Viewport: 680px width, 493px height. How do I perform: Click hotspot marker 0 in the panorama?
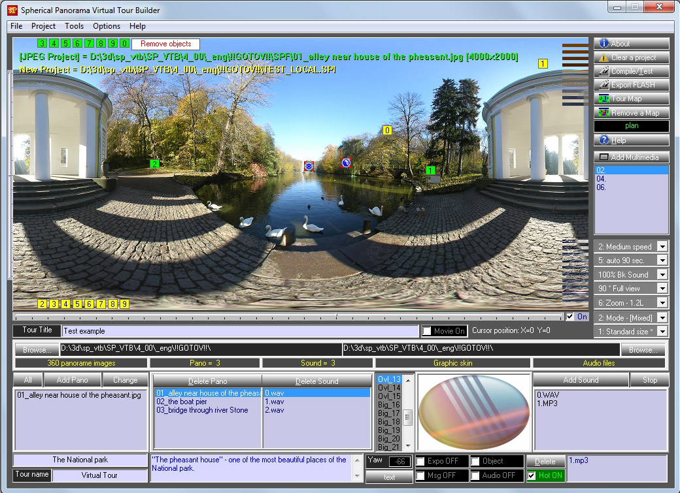tap(386, 130)
